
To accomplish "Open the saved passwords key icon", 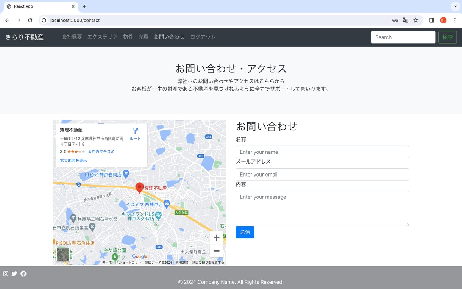I will point(395,20).
